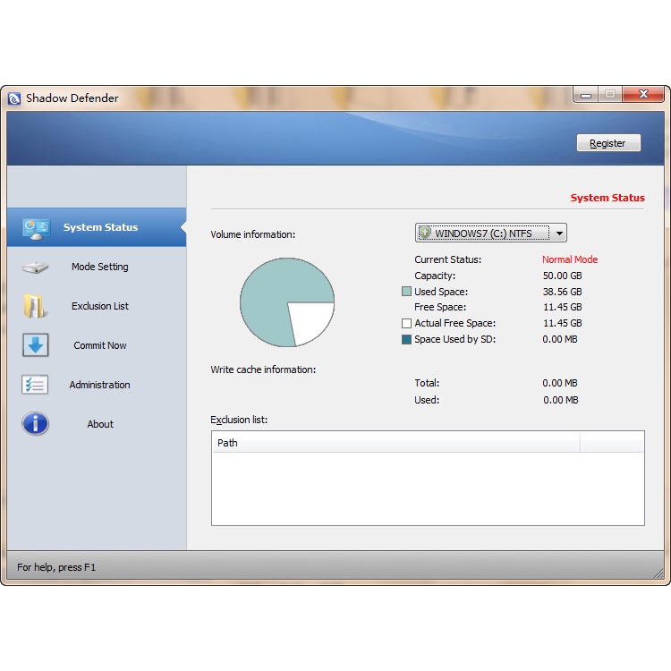Click the Mode Setting drive icon
Screen dimensions: 671x671
pos(36,268)
